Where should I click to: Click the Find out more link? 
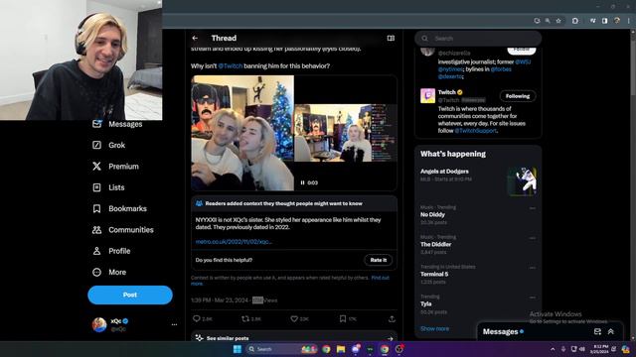click(380, 278)
